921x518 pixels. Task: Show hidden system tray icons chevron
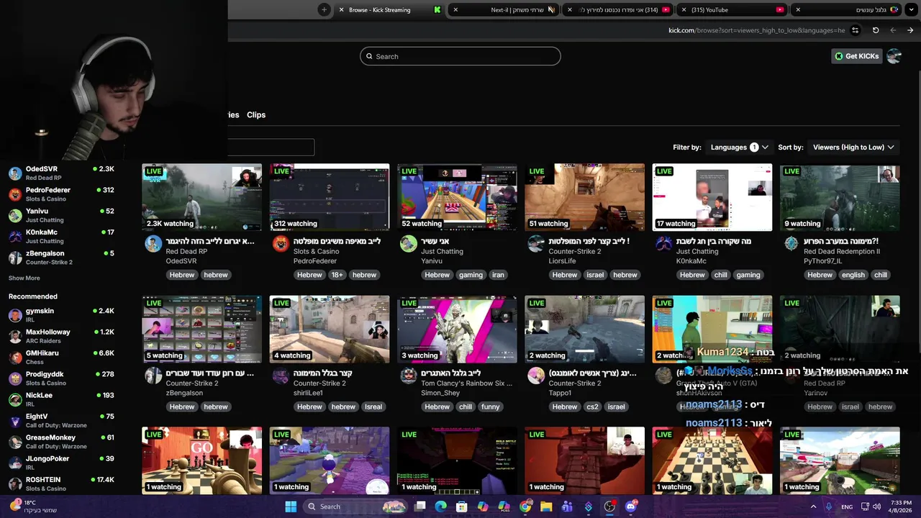click(x=814, y=506)
